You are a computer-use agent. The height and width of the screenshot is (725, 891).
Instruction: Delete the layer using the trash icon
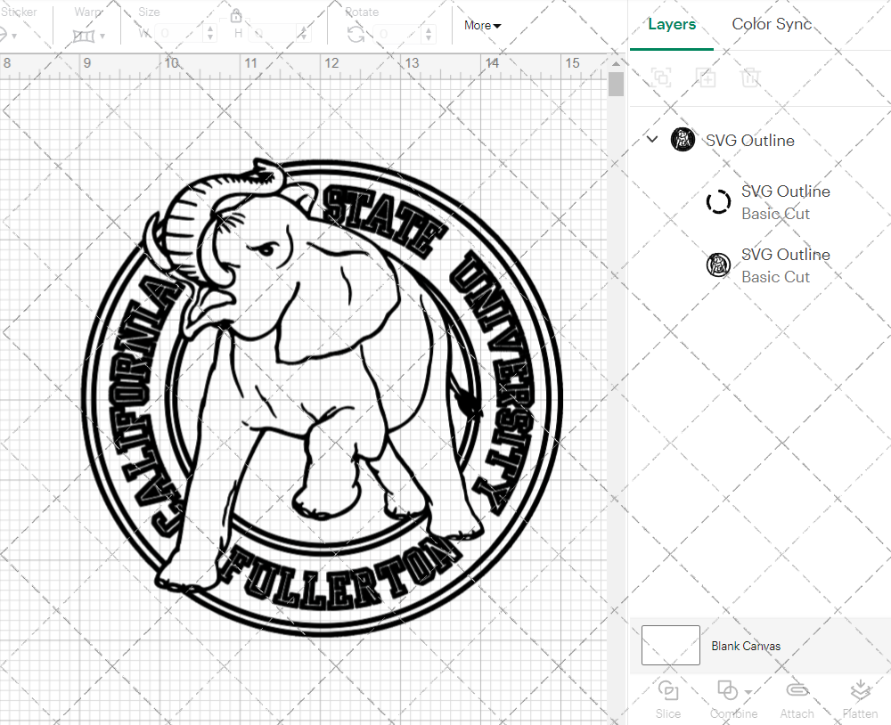pyautogui.click(x=751, y=77)
